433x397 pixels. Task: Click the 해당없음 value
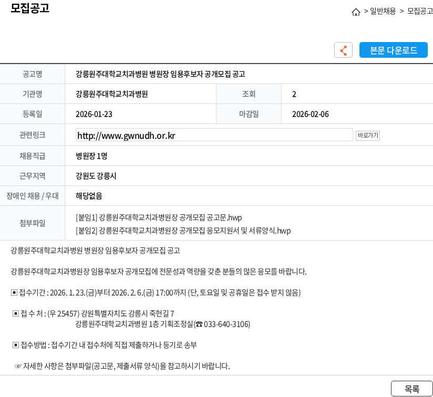coord(89,196)
